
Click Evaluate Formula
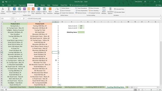tap(94, 13)
